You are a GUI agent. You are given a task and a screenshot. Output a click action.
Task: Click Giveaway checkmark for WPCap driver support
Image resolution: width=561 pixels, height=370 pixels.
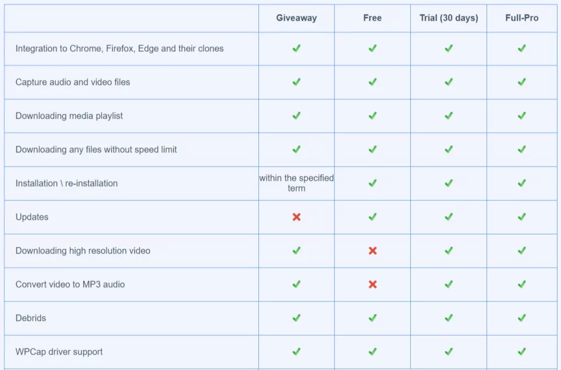coord(296,351)
